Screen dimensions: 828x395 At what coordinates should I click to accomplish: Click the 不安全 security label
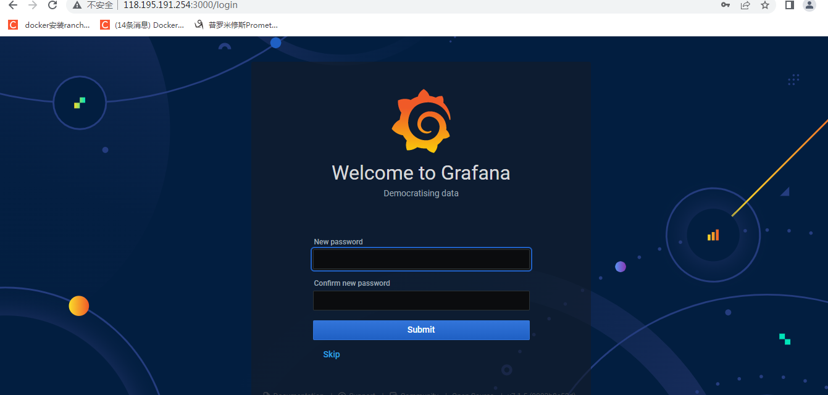click(x=100, y=5)
